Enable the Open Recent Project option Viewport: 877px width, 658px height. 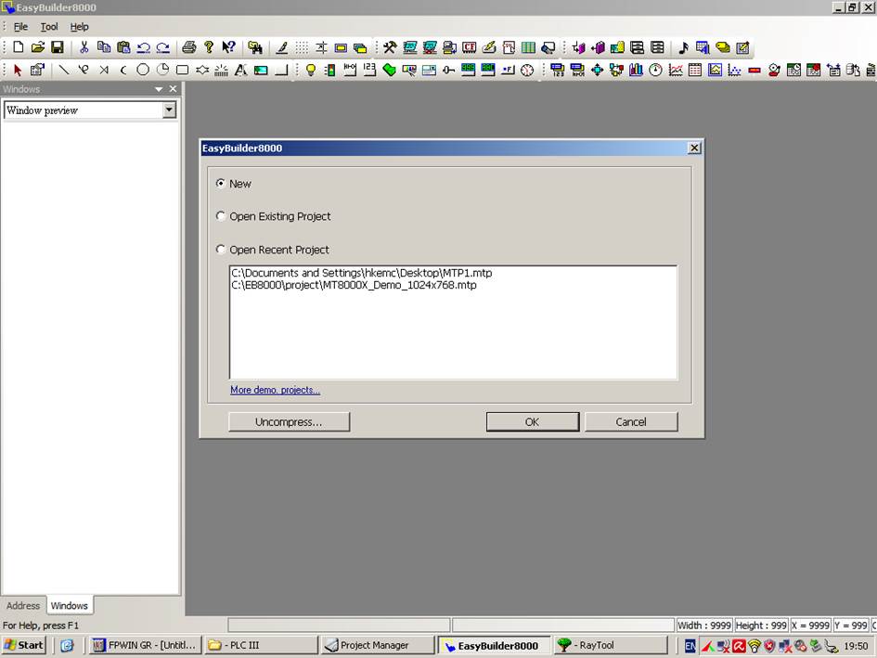(x=221, y=249)
